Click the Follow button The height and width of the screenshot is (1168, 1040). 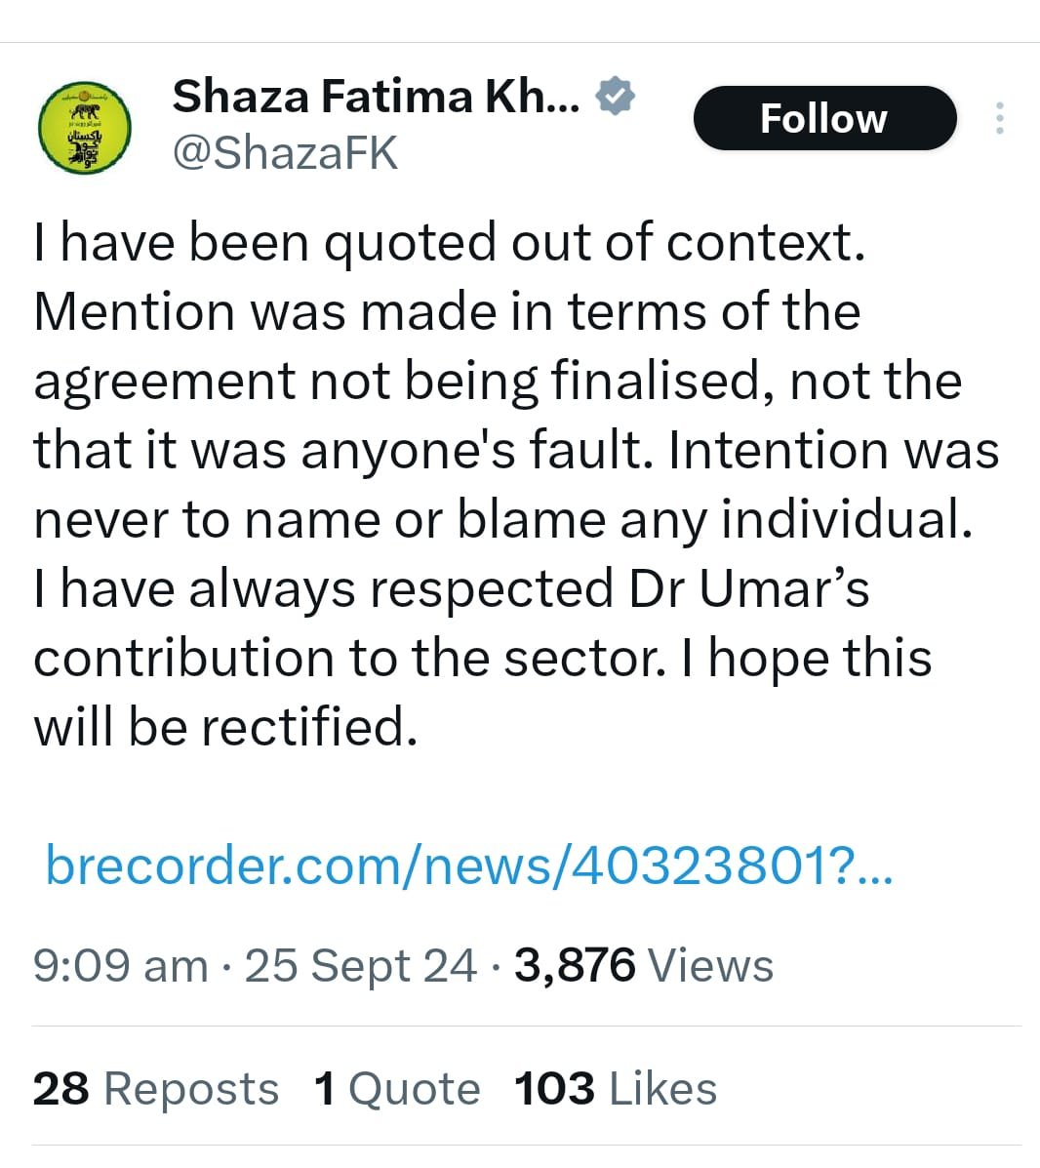coord(823,118)
